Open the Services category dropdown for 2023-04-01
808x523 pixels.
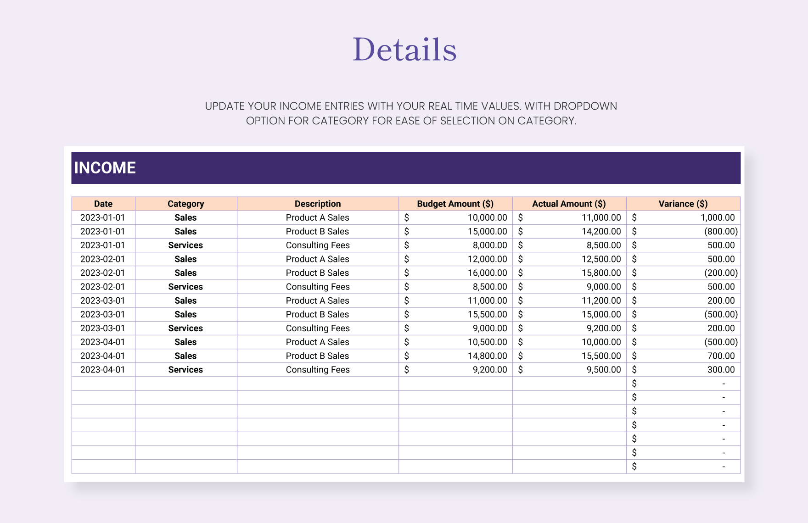(x=185, y=369)
